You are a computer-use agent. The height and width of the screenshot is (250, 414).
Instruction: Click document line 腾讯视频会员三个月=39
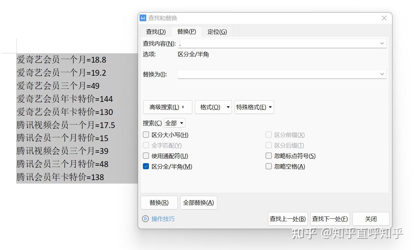63,151
